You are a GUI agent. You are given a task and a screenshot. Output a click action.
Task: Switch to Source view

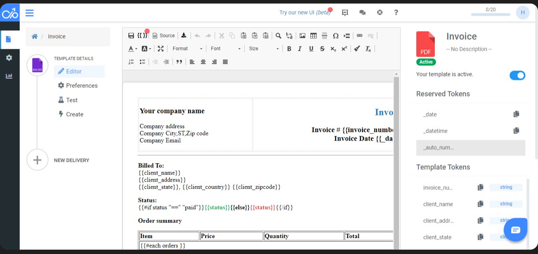[163, 36]
